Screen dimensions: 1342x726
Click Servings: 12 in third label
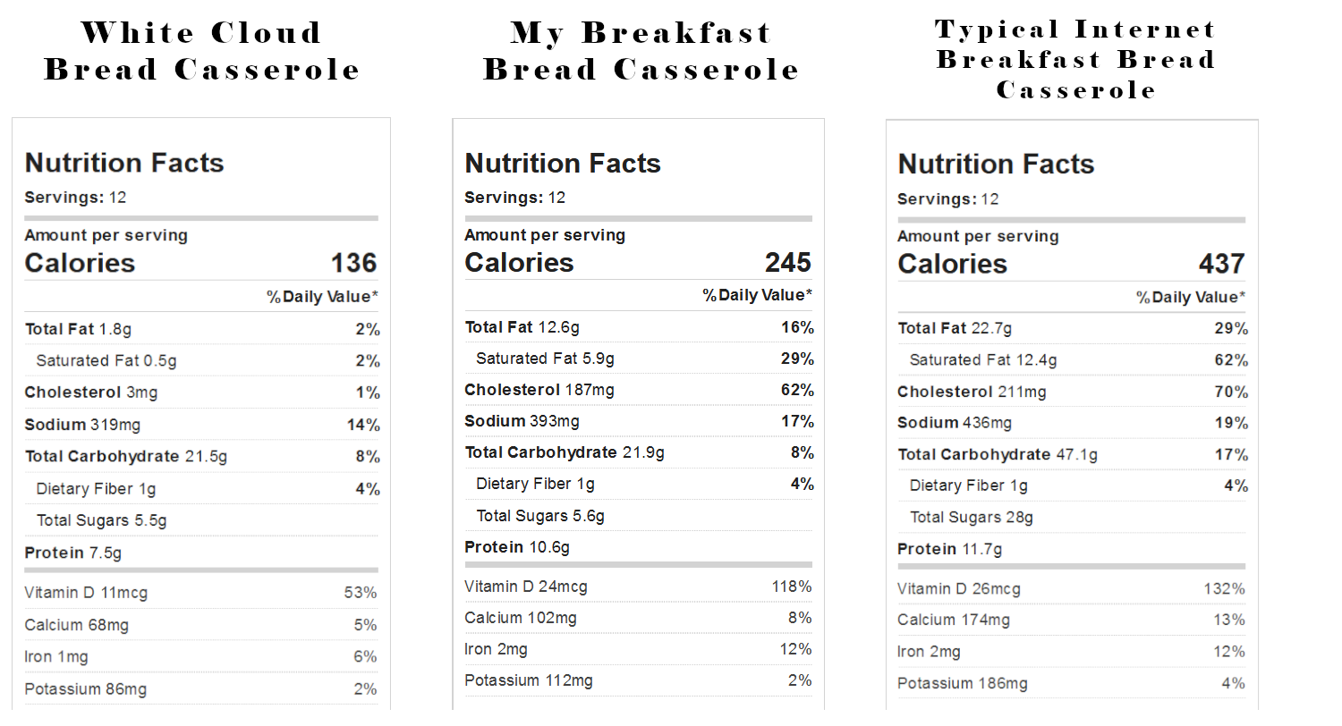click(948, 198)
